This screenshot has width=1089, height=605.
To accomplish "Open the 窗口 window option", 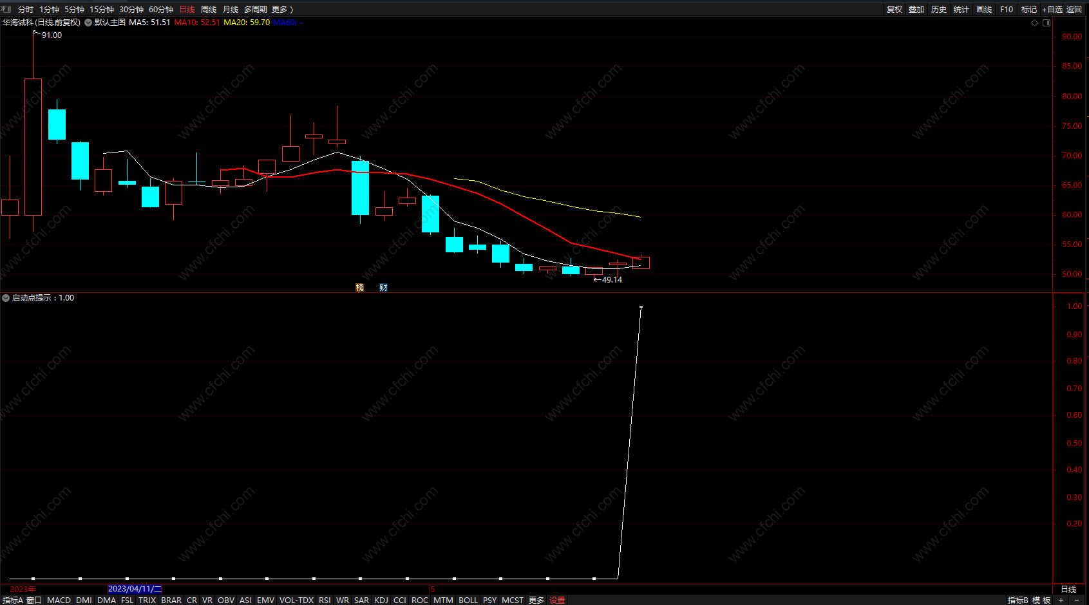I will pos(34,600).
